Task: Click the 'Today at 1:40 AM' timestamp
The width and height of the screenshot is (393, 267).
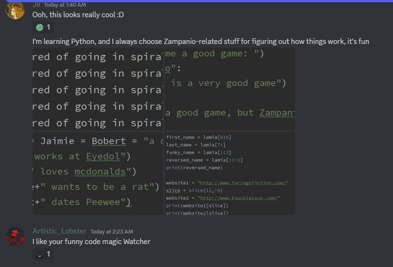Action: [x=65, y=5]
